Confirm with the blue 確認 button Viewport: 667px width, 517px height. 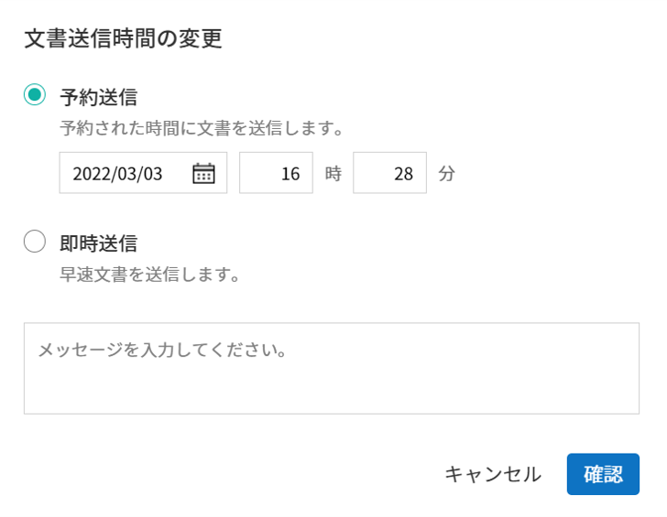tap(603, 474)
